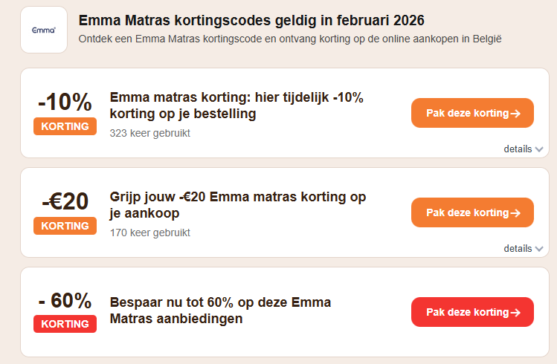557x364 pixels.
Task: Open 'Grijp jouw -€20 Emma matras korting' title
Action: point(237,205)
